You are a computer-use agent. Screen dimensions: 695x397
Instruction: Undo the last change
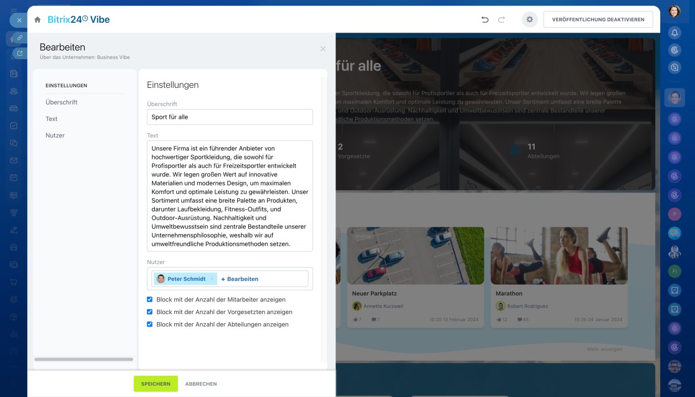click(x=485, y=20)
